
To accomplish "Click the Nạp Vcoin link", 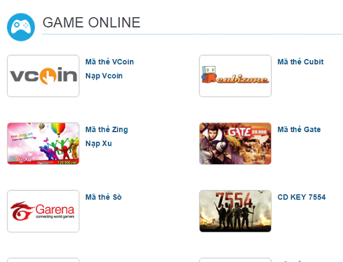I will tap(104, 76).
